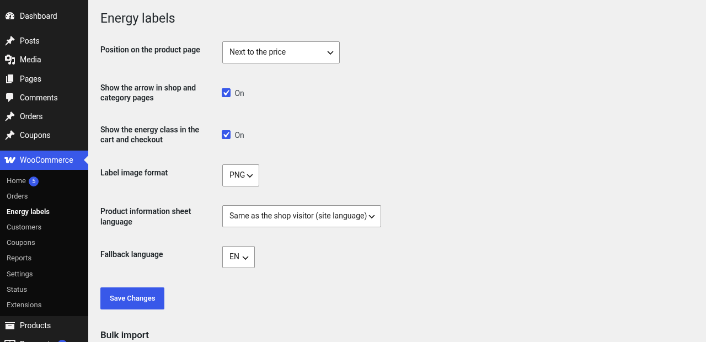
Task: Click the Product information sheet language label
Action: pos(146,216)
